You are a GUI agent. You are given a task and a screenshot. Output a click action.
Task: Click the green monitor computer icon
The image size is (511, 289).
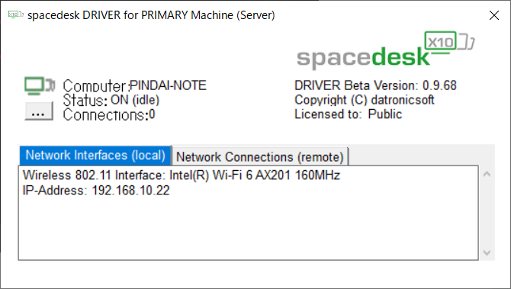40,85
